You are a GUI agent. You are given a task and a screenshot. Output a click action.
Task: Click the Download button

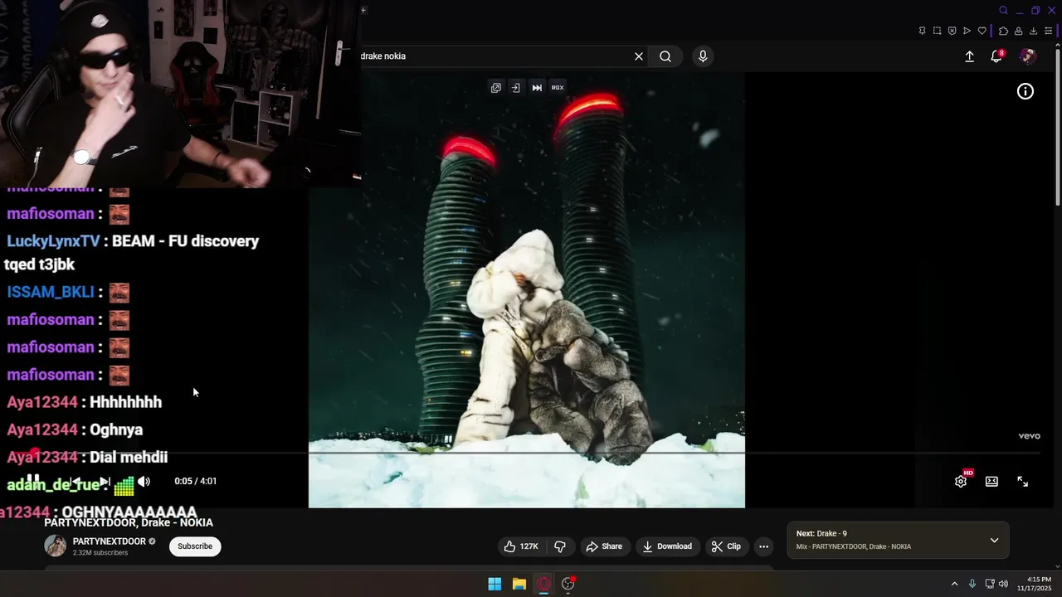tap(667, 546)
